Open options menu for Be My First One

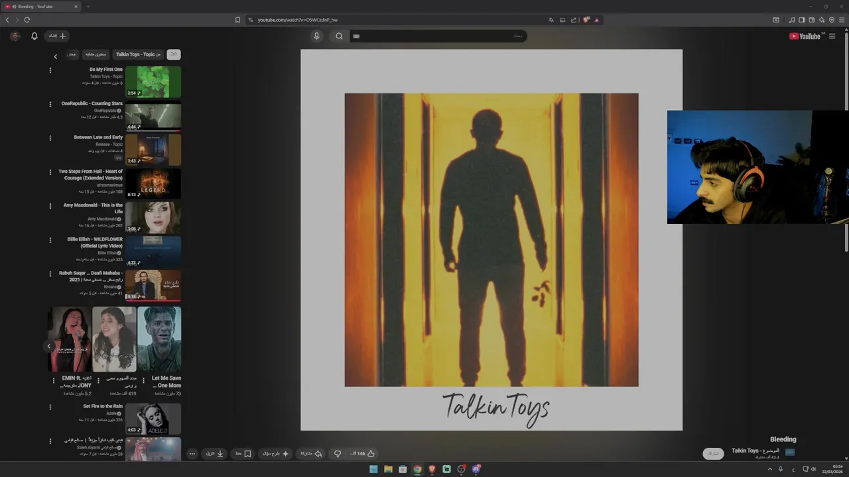pos(50,70)
